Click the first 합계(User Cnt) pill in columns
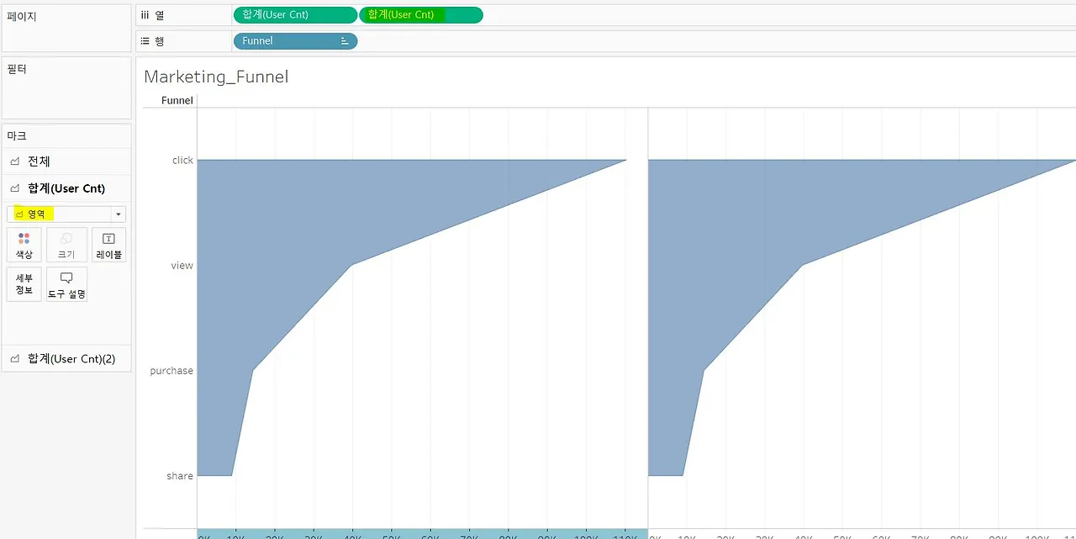The height and width of the screenshot is (539, 1076). 295,15
